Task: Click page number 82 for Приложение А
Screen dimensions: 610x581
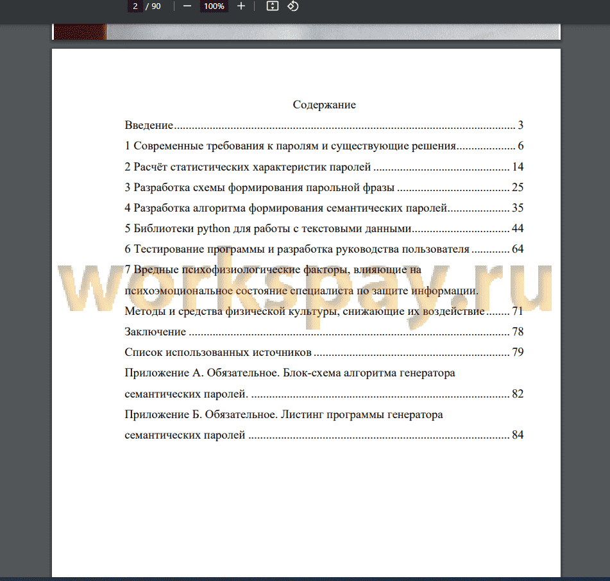Action: pos(518,394)
